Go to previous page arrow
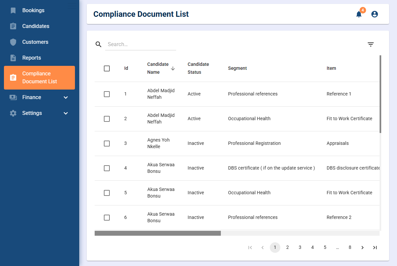 tap(263, 248)
